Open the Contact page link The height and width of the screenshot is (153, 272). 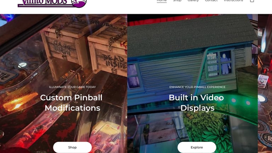[x=211, y=1]
